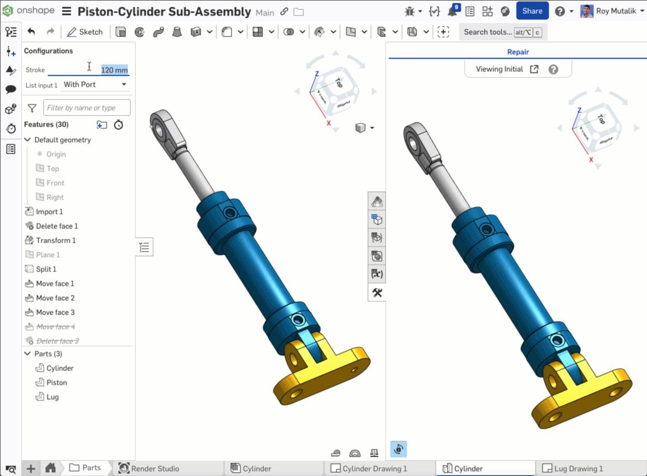Open the Render Studio tab
Screen dimensions: 647x476
coord(149,468)
